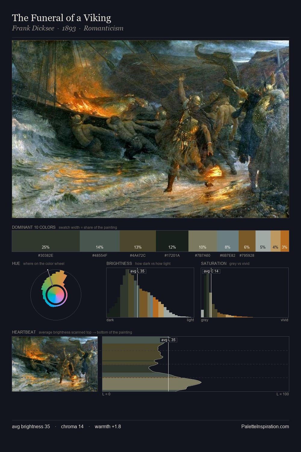
Task: Click the 'SATURATION' section heading
Action: coord(214,263)
